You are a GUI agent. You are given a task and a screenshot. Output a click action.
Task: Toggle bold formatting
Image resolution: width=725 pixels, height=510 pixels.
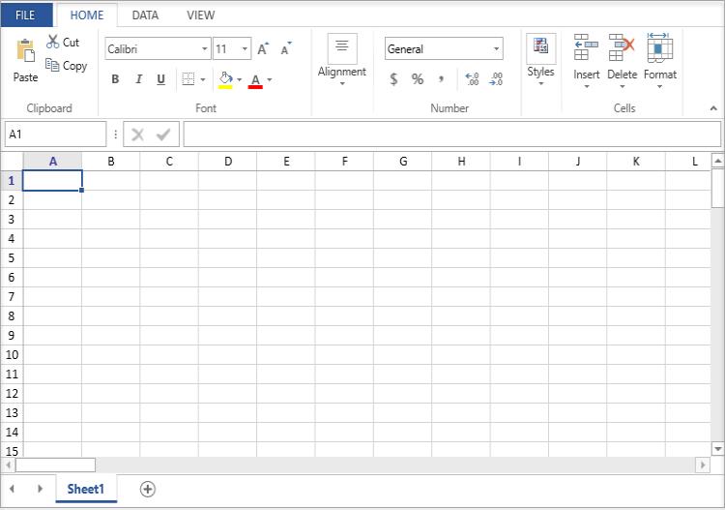pyautogui.click(x=115, y=79)
